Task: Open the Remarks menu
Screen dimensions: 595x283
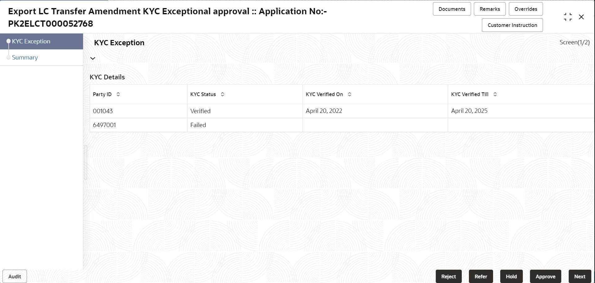Action: [489, 9]
